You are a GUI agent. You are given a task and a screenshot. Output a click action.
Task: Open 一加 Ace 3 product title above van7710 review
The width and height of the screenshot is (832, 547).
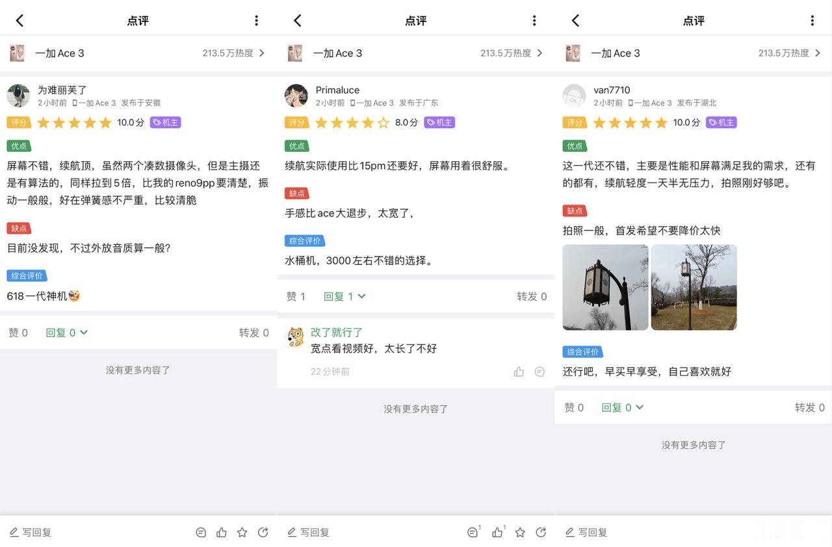616,53
